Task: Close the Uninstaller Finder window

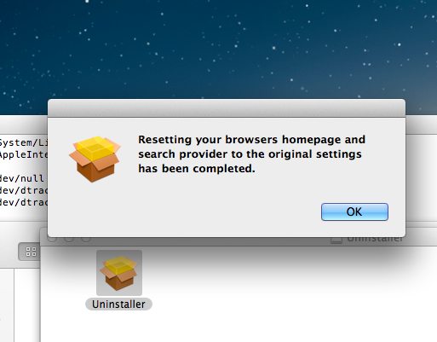Action: pyautogui.click(x=52, y=239)
